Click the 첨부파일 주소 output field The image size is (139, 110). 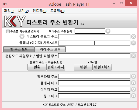tap(94, 76)
